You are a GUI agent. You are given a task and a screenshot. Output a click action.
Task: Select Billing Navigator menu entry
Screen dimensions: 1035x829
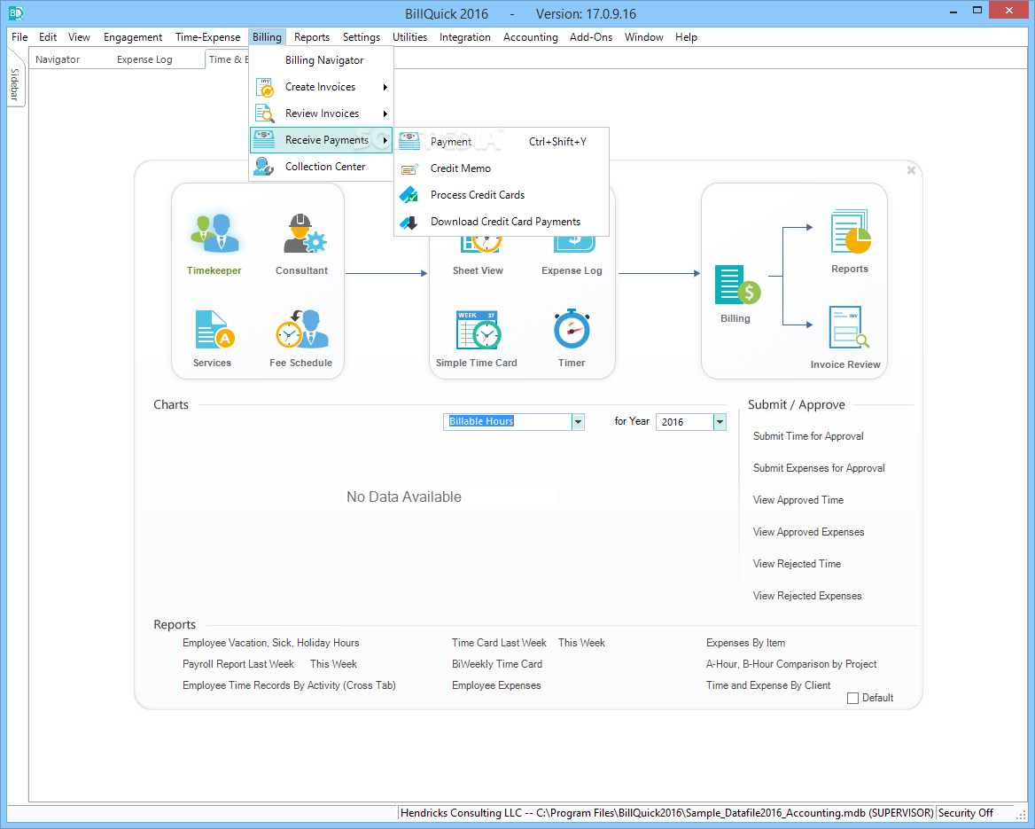click(x=324, y=60)
